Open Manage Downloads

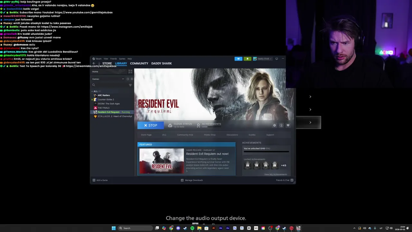click(192, 180)
